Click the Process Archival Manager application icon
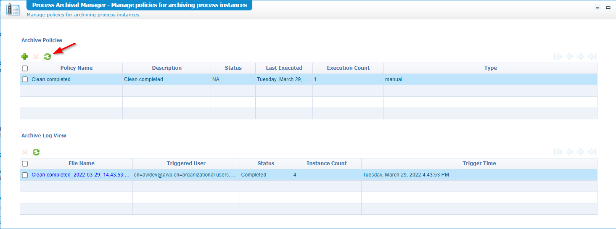Screen dimensions: 616x229 pos(13,9)
